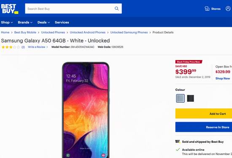Image resolution: width=232 pixels, height=158 pixels.
Task: Click the Black Friday Price Now badge
Action: [x=189, y=62]
